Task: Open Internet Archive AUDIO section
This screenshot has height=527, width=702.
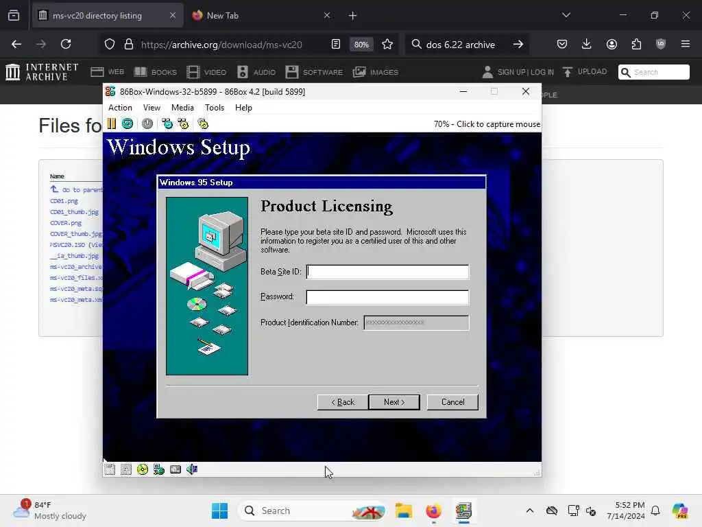Action: coord(256,71)
